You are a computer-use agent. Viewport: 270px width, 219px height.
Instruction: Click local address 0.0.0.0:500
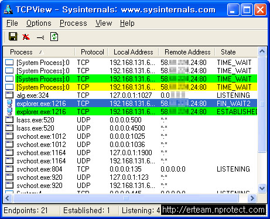125,120
